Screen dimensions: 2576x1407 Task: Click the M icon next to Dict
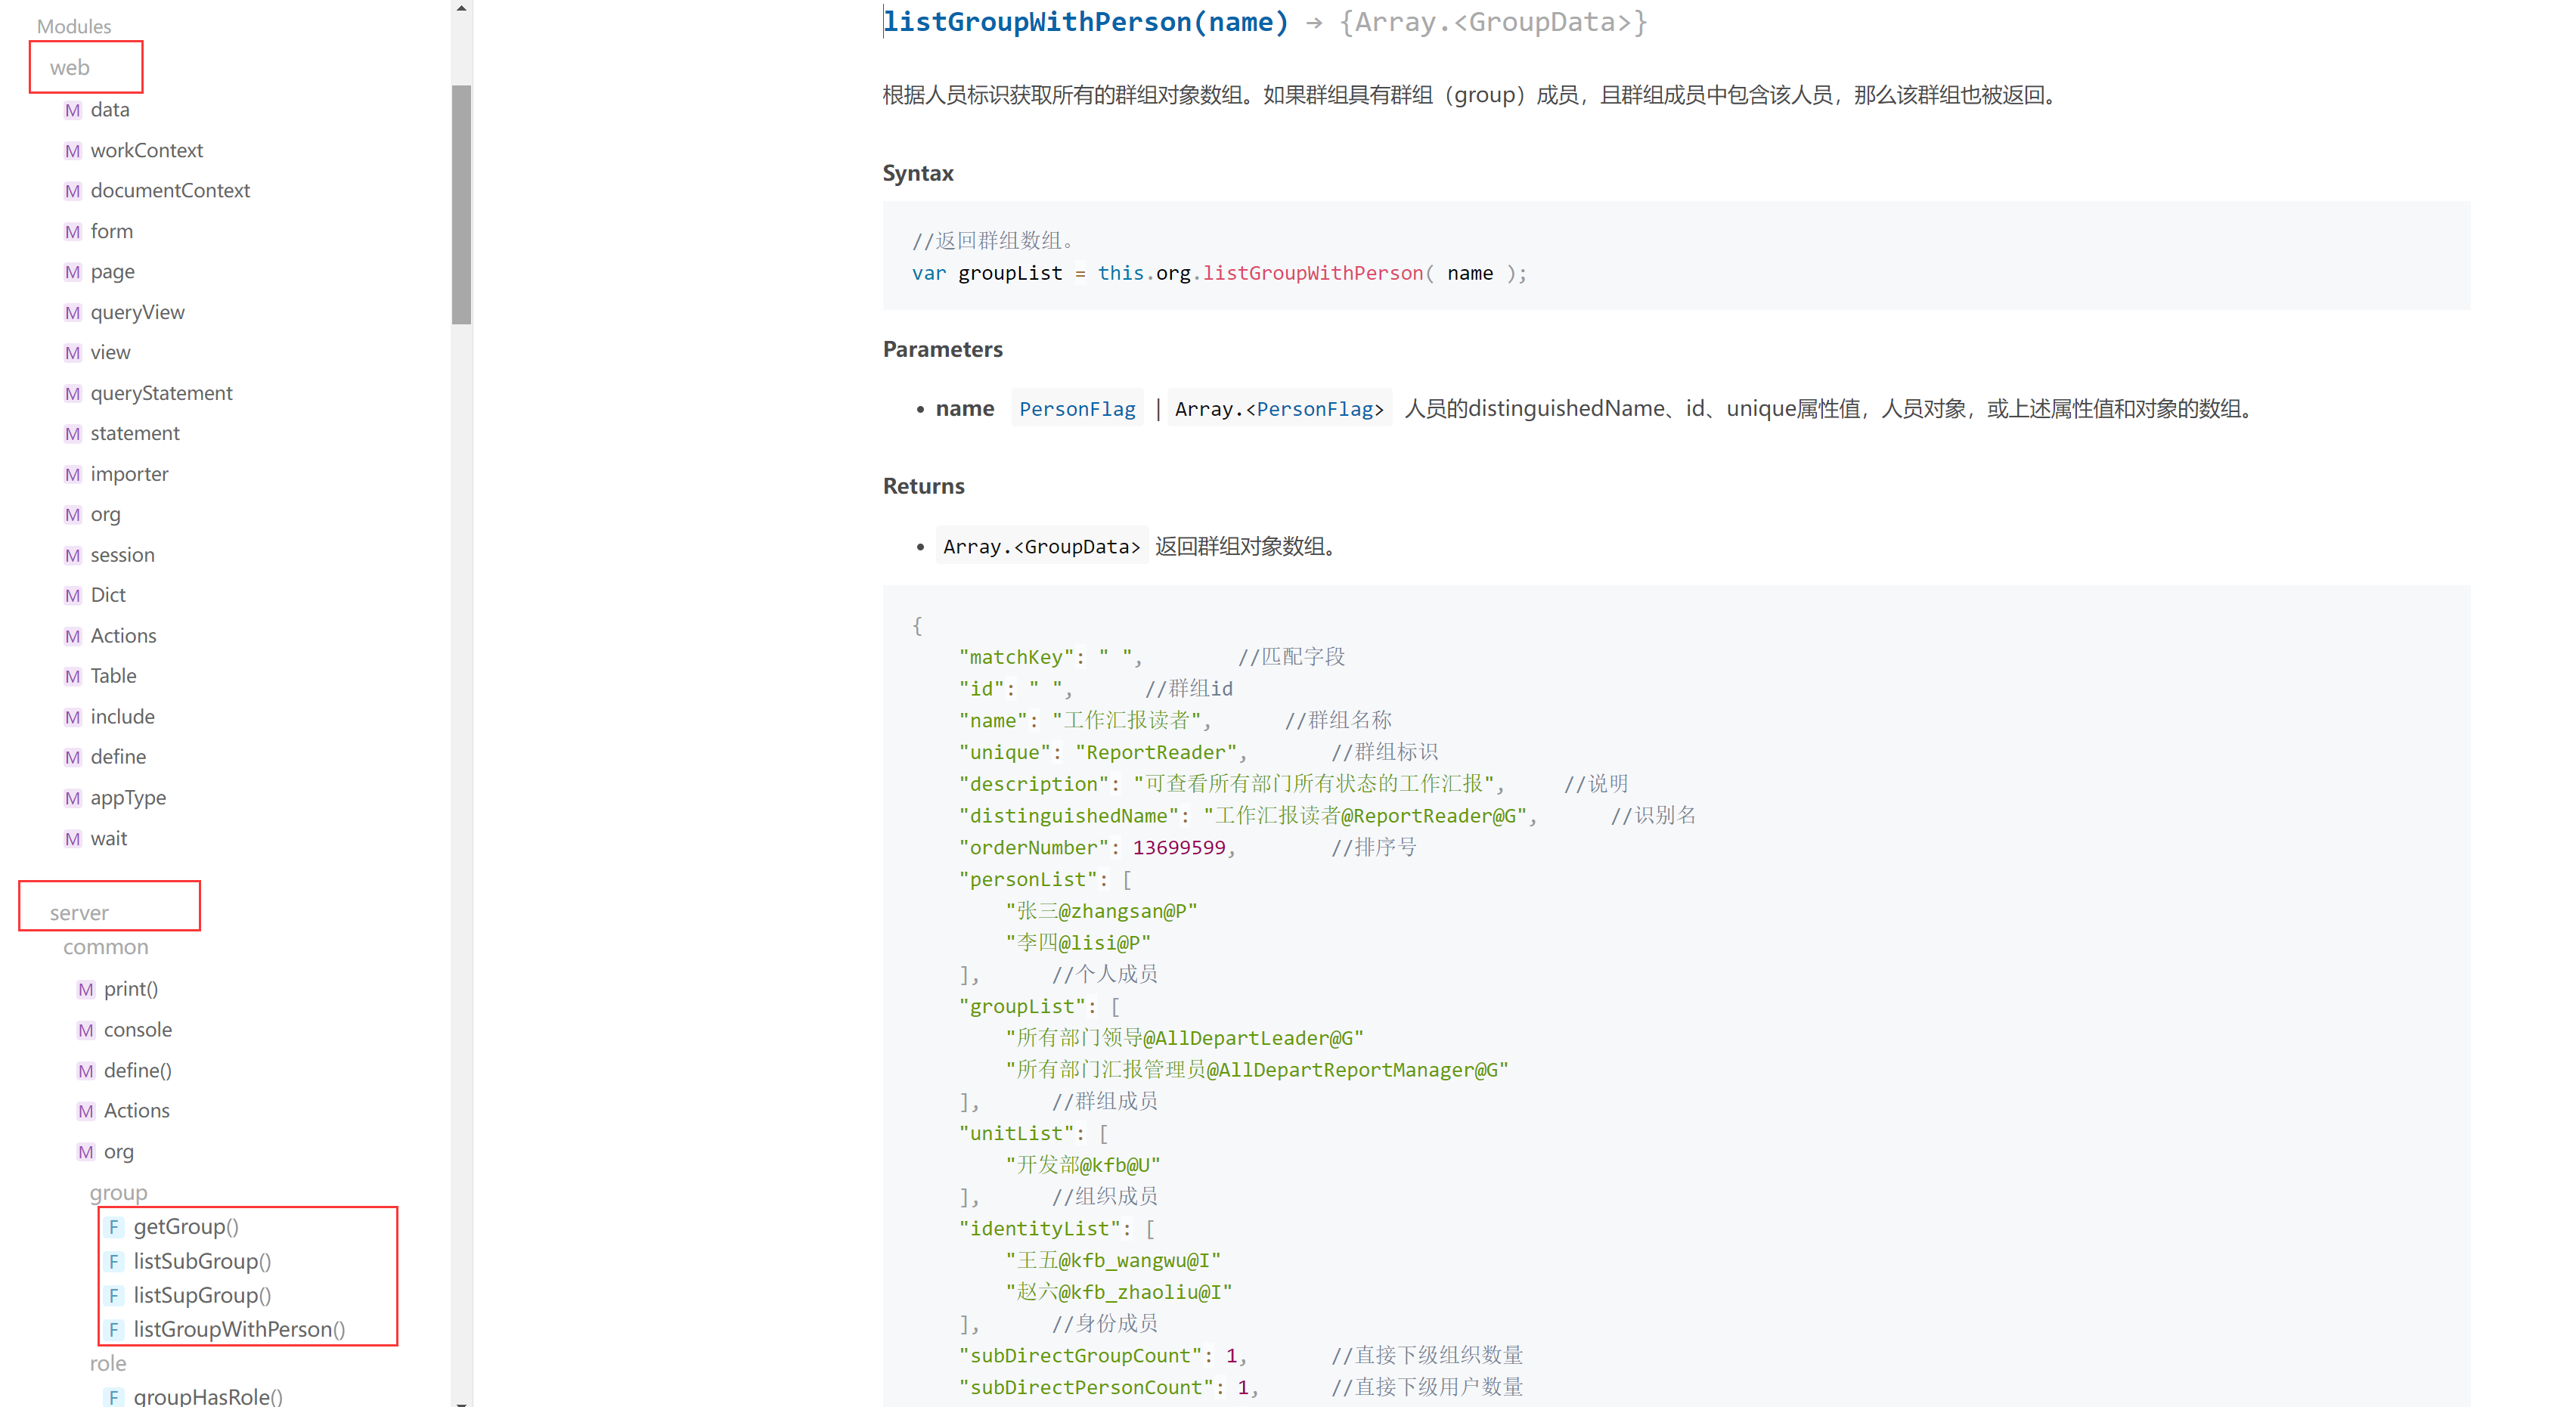point(72,596)
